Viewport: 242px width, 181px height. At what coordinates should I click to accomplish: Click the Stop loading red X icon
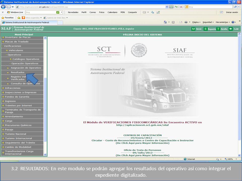pyautogui.click(x=181, y=7)
